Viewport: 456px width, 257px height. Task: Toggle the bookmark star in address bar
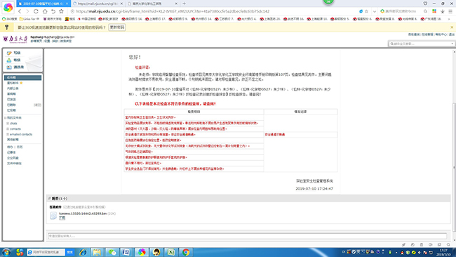[366, 11]
